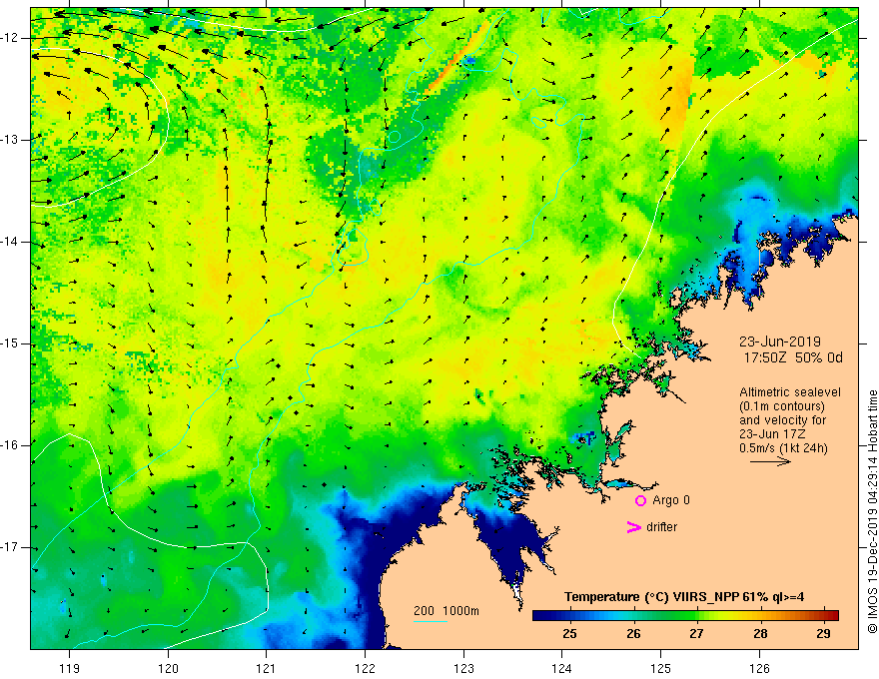Click the 'Altimetric sealevel' caption line

790,392
